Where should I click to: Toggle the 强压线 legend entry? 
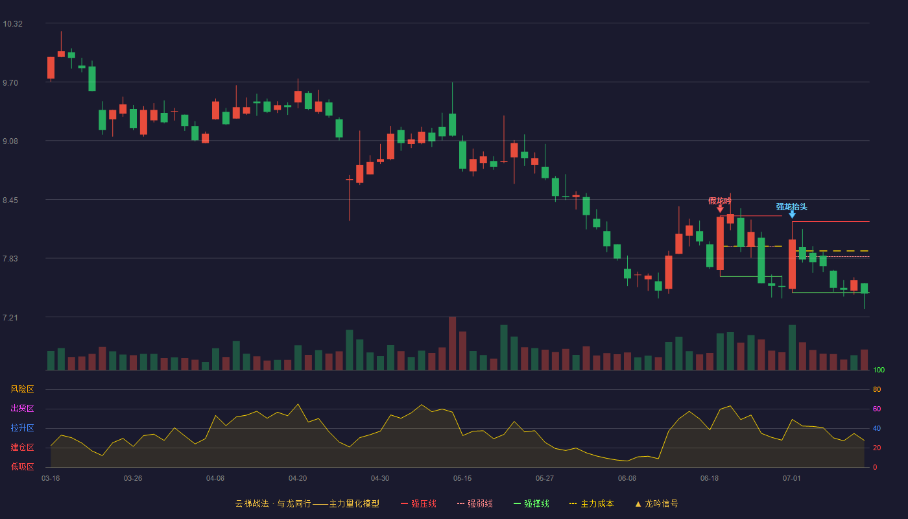pos(418,503)
